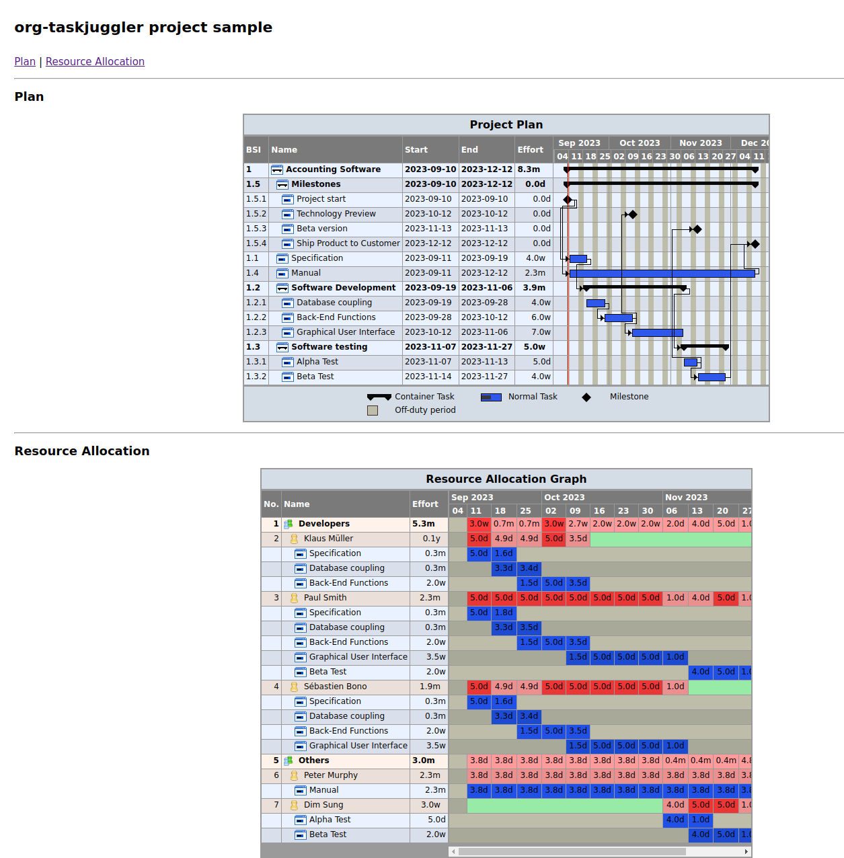Click "2023-11-06" end date of Software Development
The width and height of the screenshot is (844, 858).
(x=487, y=288)
